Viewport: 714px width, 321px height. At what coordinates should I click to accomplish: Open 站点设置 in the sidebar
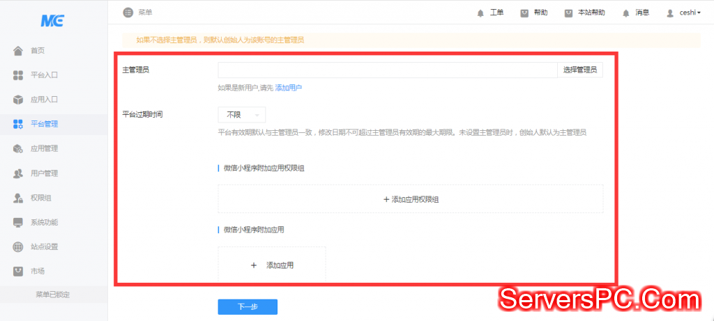tap(54, 247)
